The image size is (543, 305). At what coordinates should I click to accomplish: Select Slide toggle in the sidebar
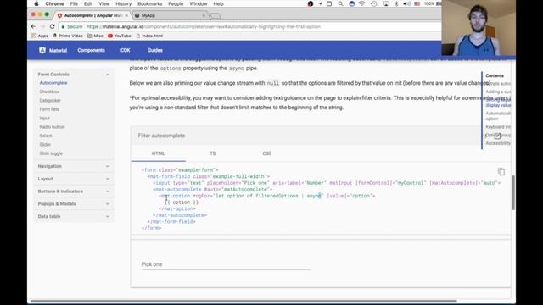click(x=51, y=153)
